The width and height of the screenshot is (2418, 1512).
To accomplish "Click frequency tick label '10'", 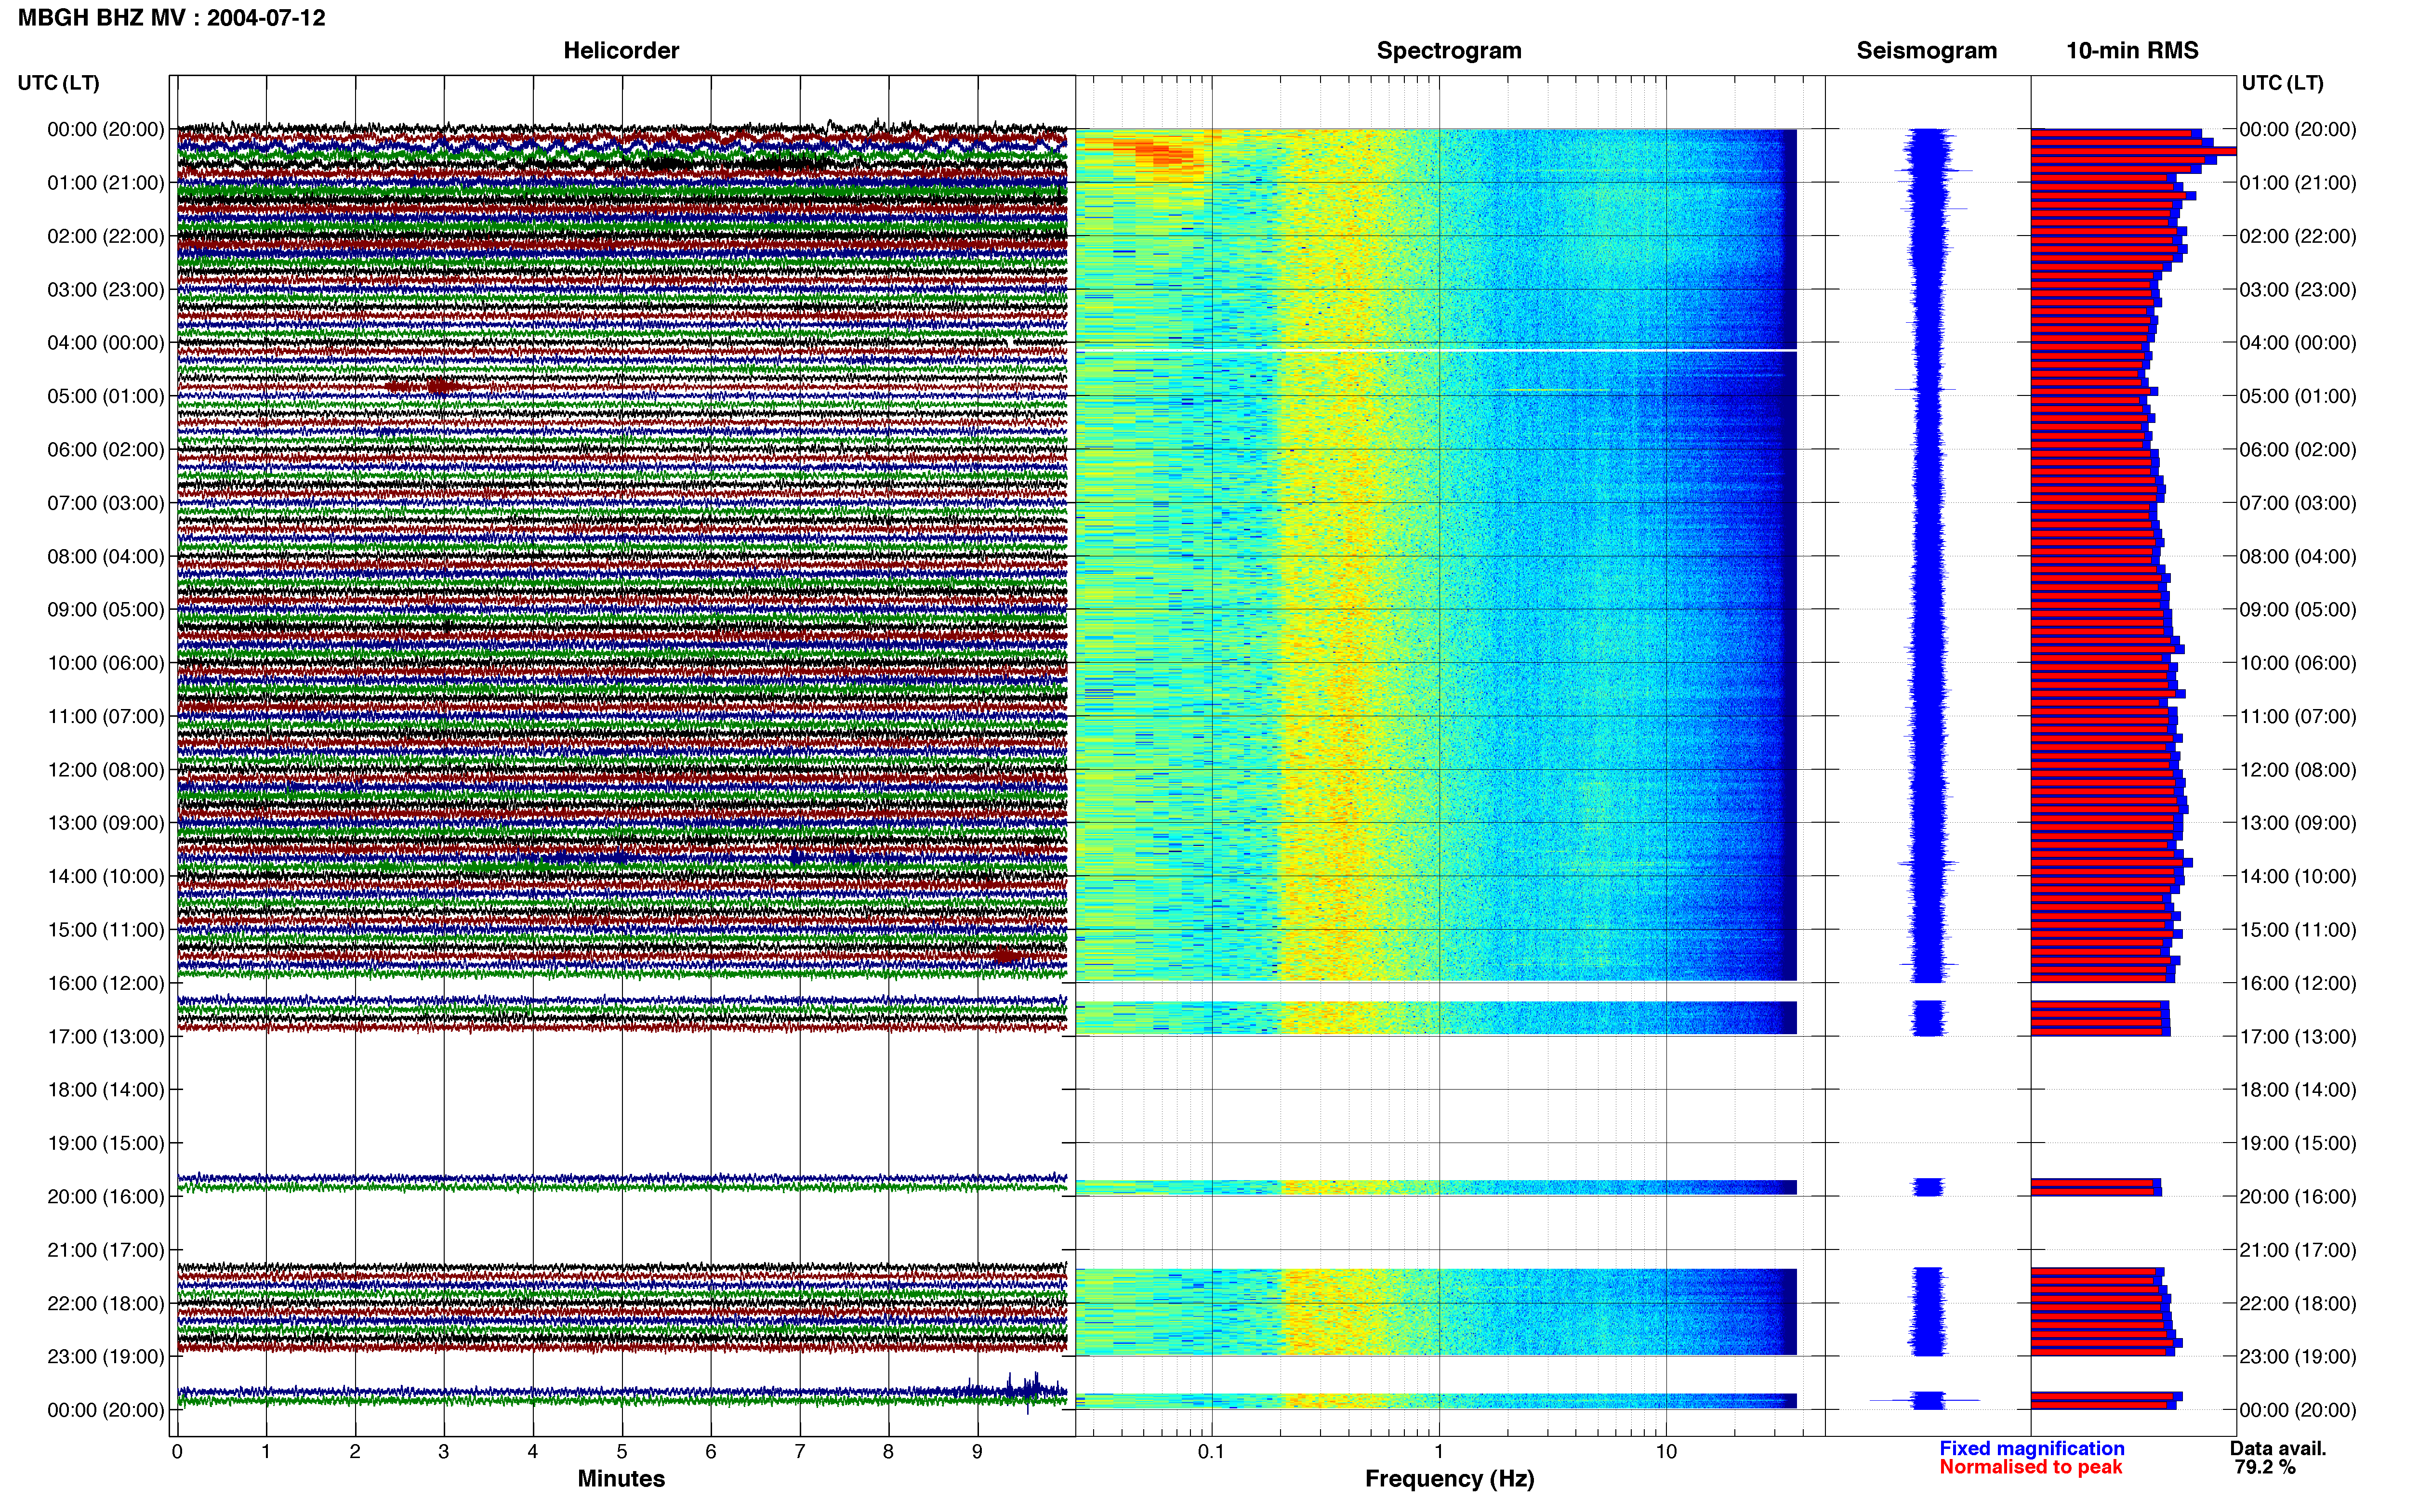I will click(1666, 1452).
